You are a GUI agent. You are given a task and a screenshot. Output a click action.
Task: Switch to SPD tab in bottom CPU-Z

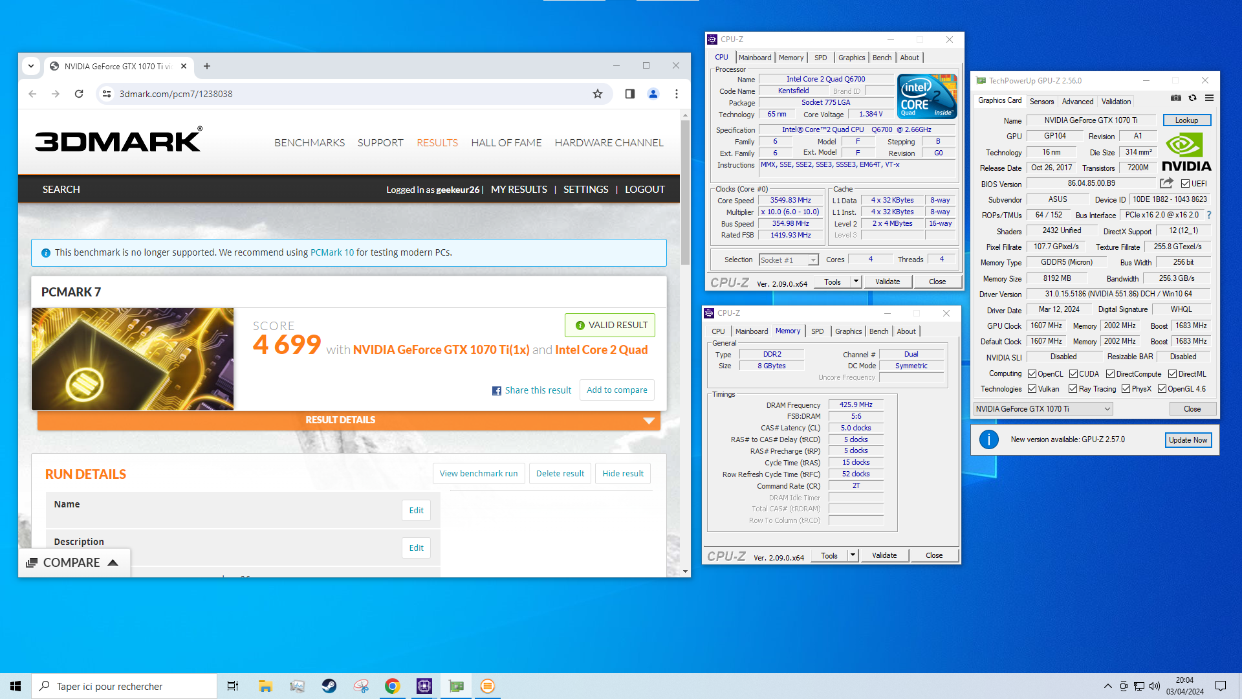[x=818, y=331]
